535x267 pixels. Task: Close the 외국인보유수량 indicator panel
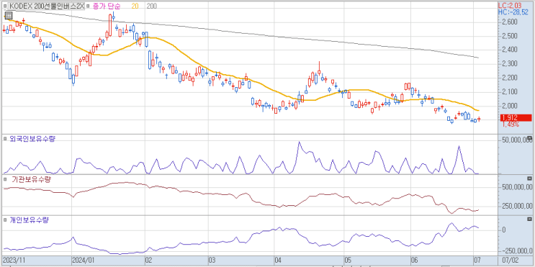click(x=529, y=138)
